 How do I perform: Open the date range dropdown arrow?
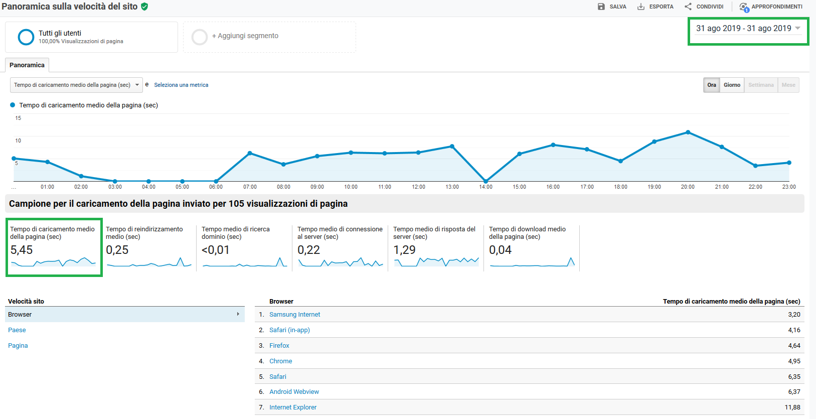click(x=798, y=28)
